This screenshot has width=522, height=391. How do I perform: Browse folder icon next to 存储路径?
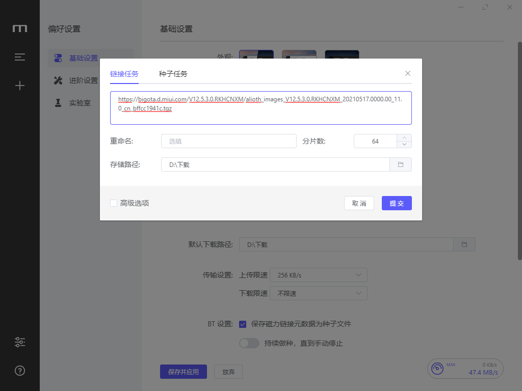click(401, 164)
